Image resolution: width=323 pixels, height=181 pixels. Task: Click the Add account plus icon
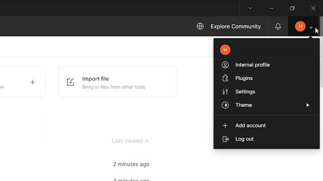click(225, 125)
